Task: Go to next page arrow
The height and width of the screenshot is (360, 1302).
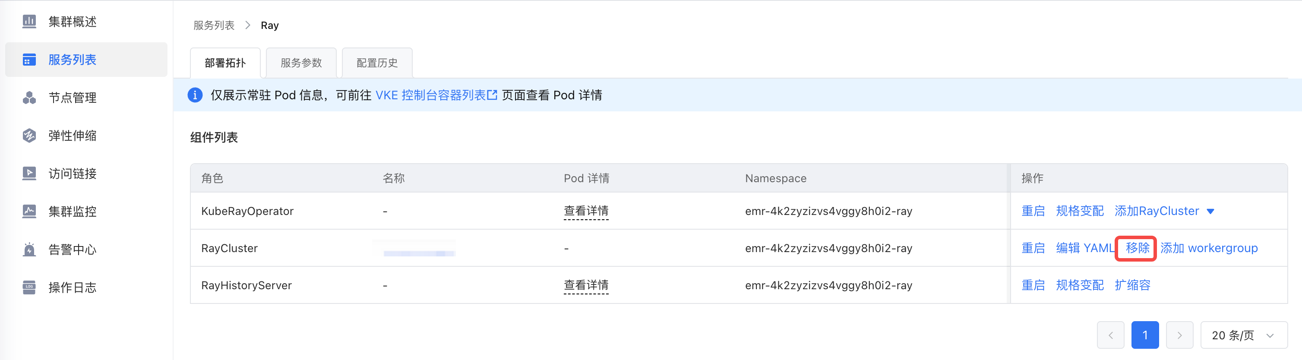Action: coord(1179,335)
